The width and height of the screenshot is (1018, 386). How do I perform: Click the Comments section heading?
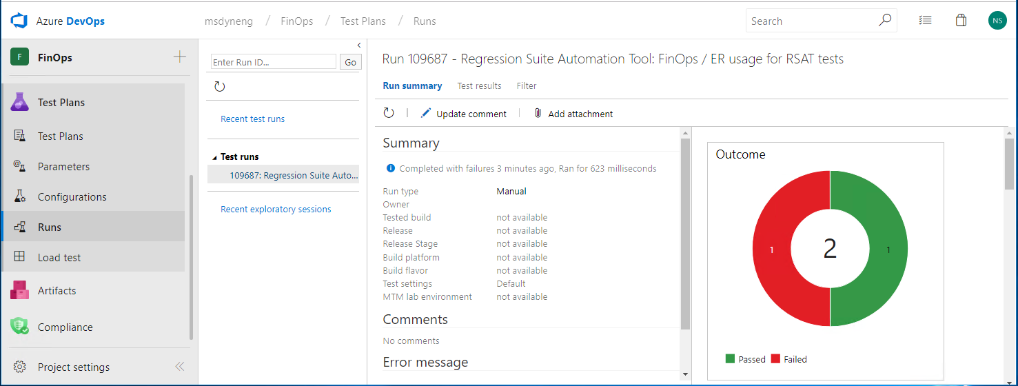tap(415, 319)
